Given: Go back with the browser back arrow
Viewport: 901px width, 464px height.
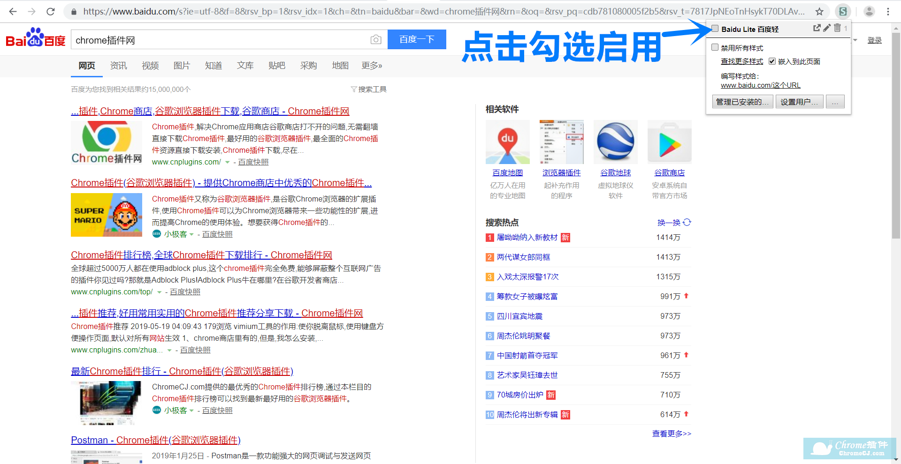Looking at the screenshot, I should coord(13,11).
